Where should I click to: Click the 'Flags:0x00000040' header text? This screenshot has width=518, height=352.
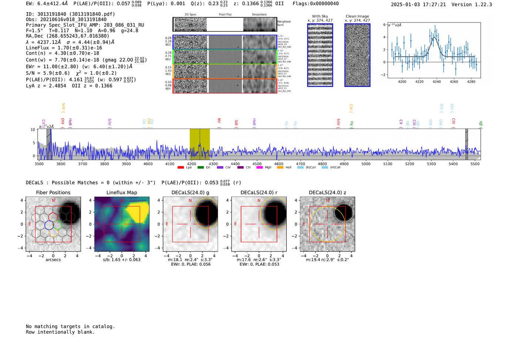(316, 4)
